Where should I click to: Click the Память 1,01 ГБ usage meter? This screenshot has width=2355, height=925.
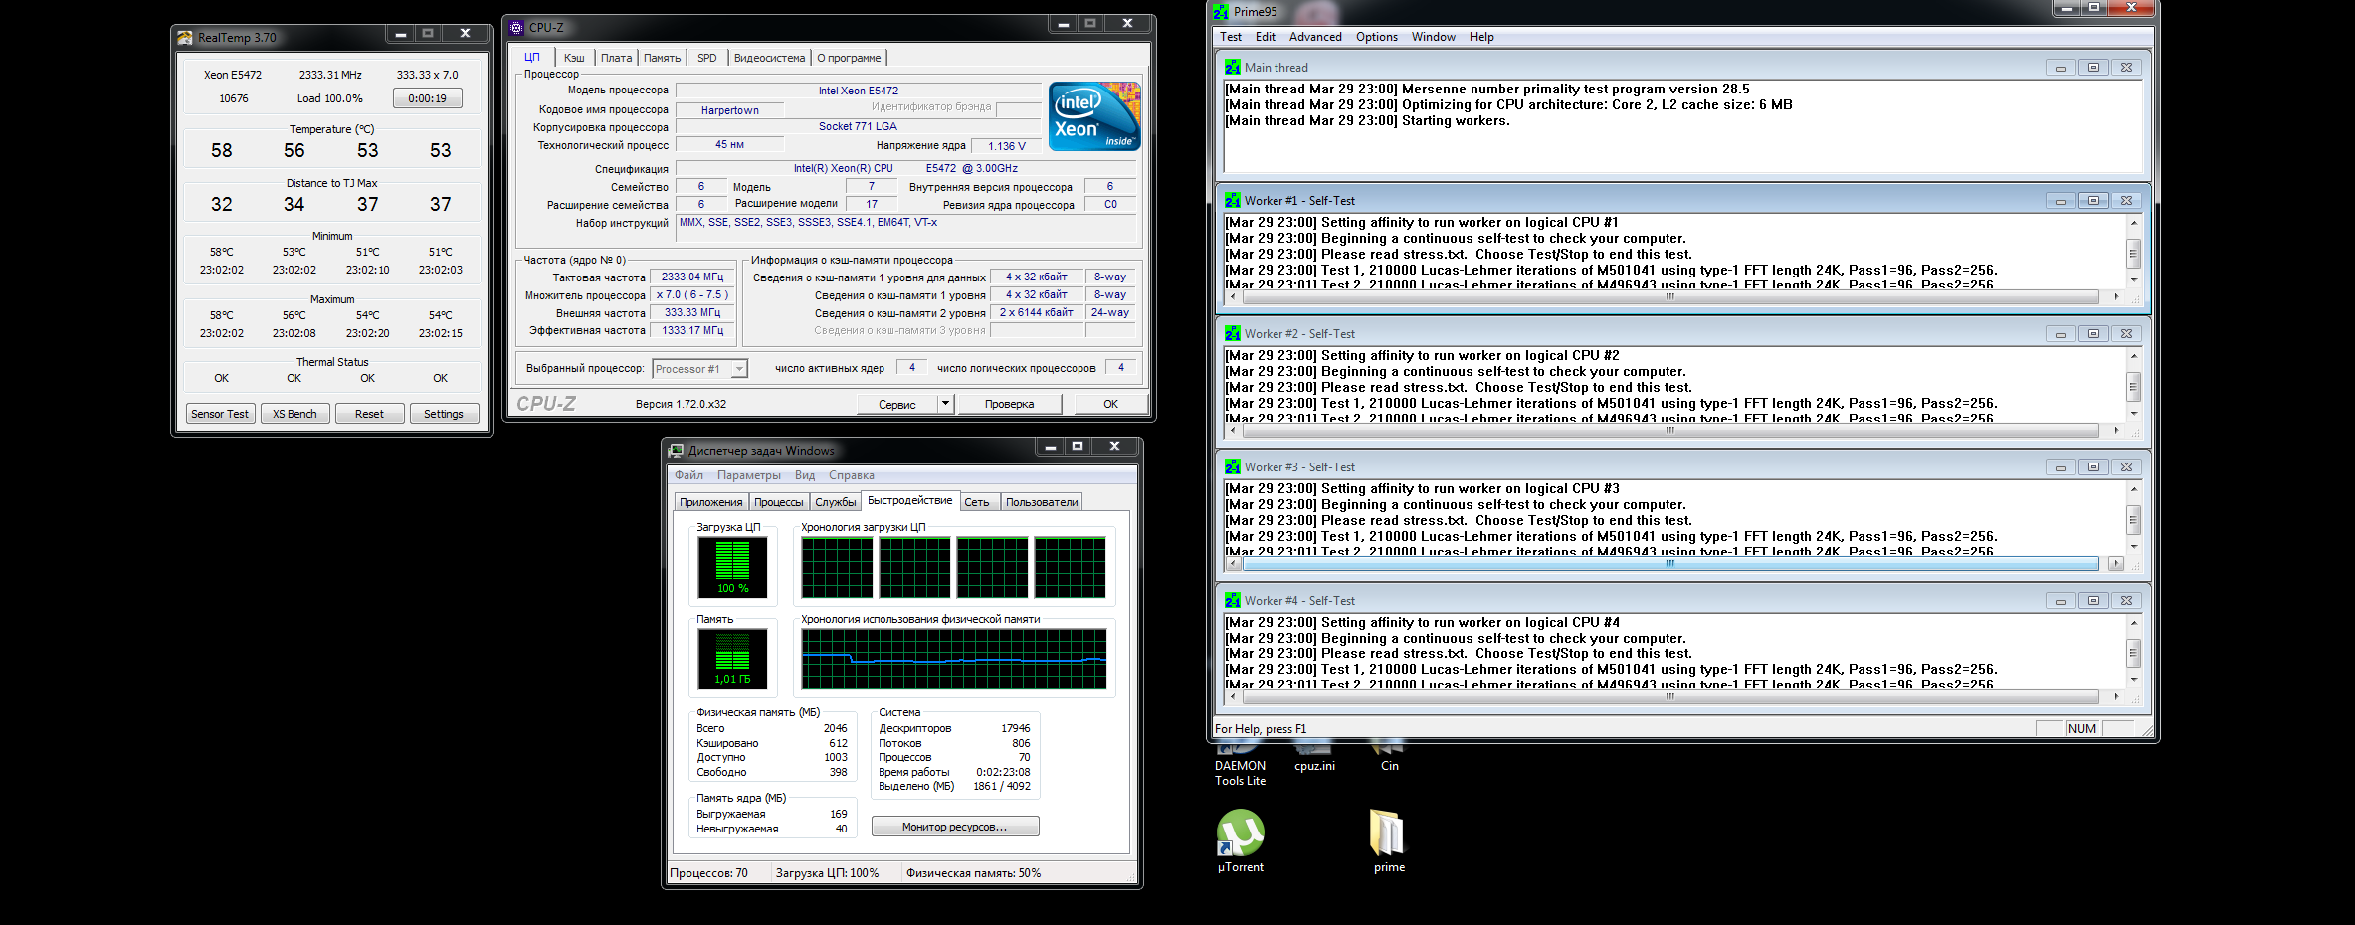click(x=732, y=658)
